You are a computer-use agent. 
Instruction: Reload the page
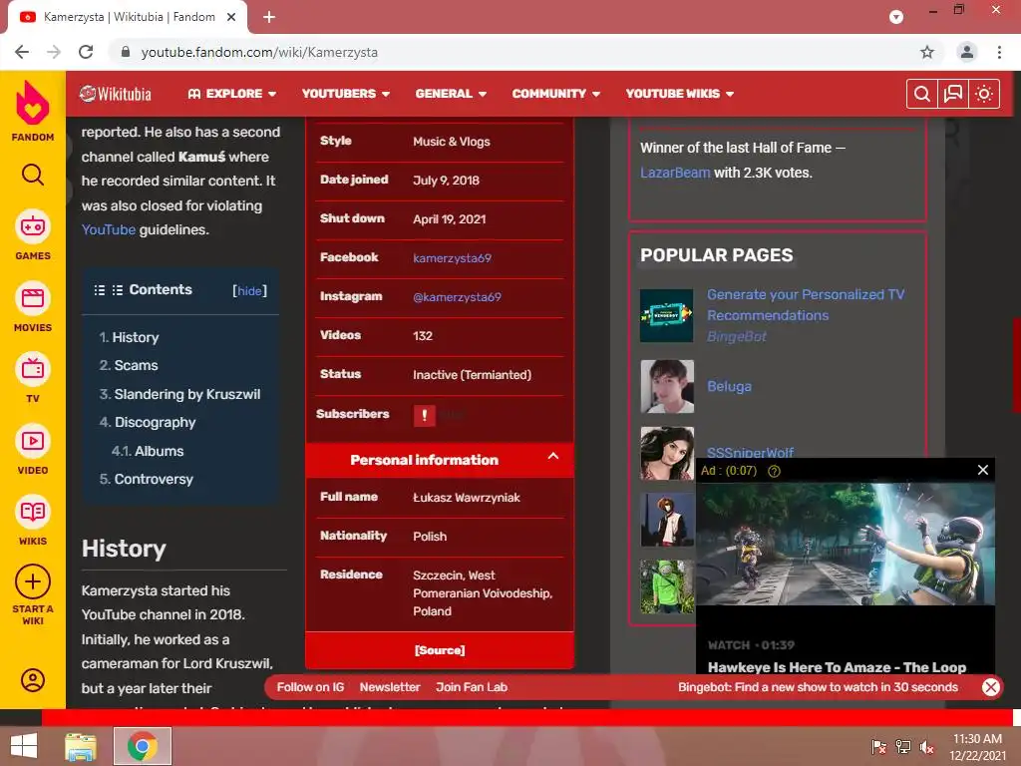pos(86,52)
